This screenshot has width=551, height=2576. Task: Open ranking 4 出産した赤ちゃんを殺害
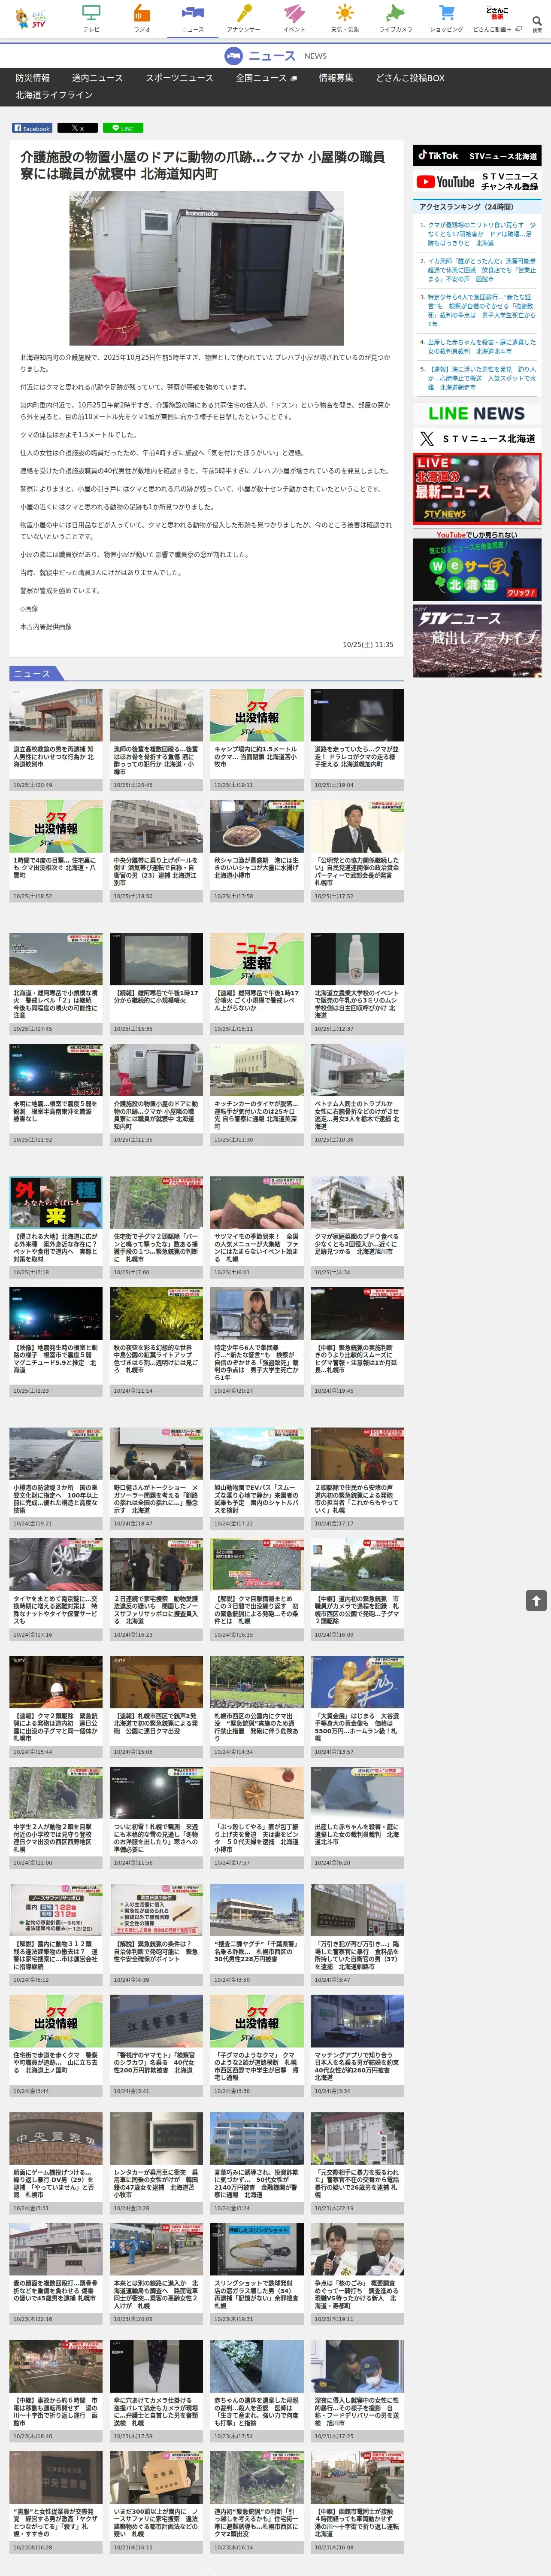pyautogui.click(x=481, y=346)
